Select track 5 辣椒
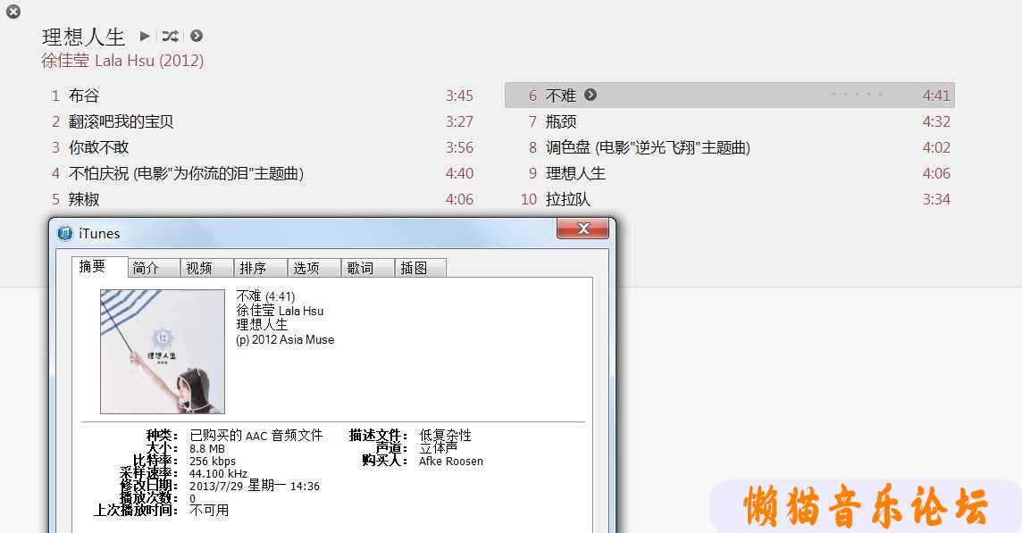 tap(263, 199)
